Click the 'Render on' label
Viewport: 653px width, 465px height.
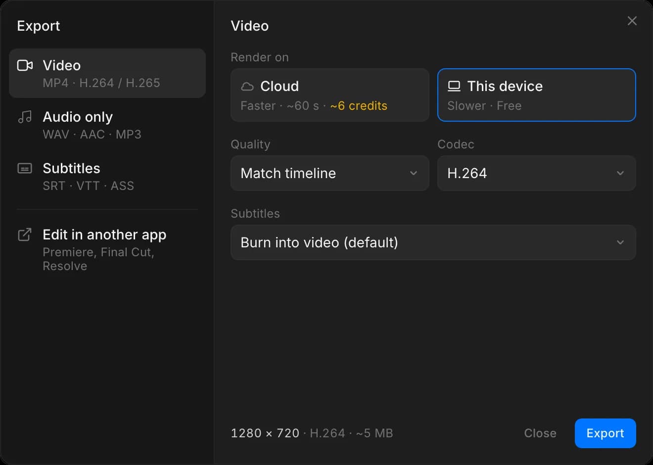[260, 57]
